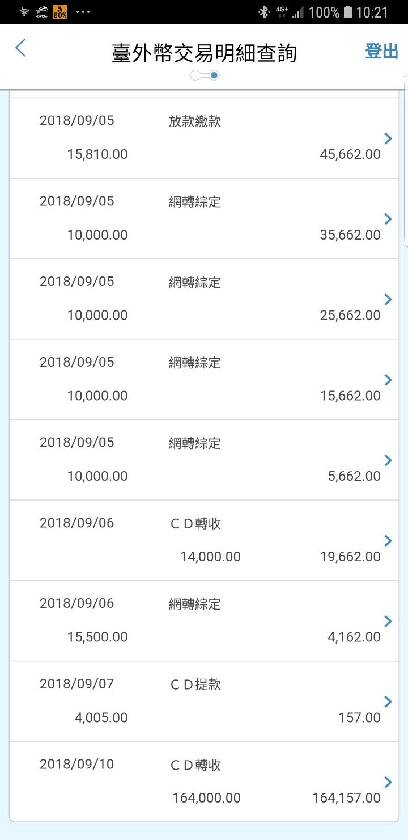The image size is (408, 840).
Task: Tap the 臺外幣交易明細查詢 page title
Action: pyautogui.click(x=205, y=54)
